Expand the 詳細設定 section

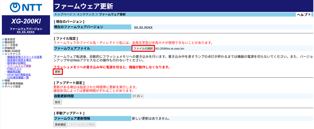coord(10,48)
